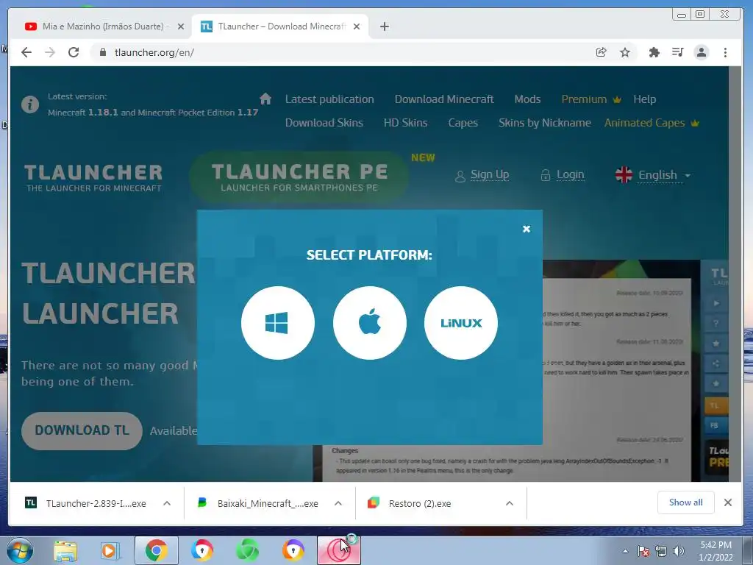753x565 pixels.
Task: Expand options for Baixaki_Minecraft download
Action: click(x=338, y=503)
